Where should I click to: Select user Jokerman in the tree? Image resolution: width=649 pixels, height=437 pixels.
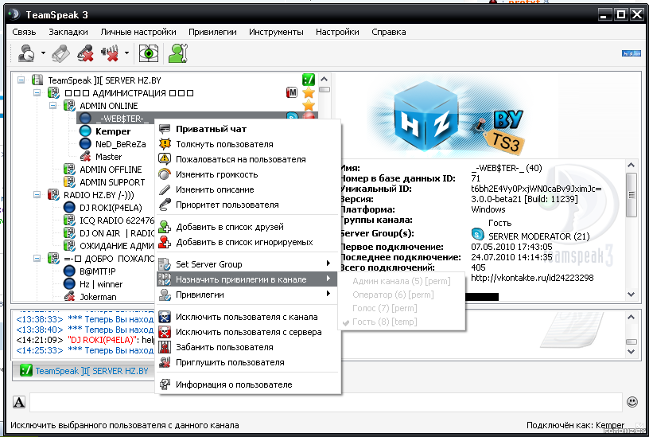[98, 297]
